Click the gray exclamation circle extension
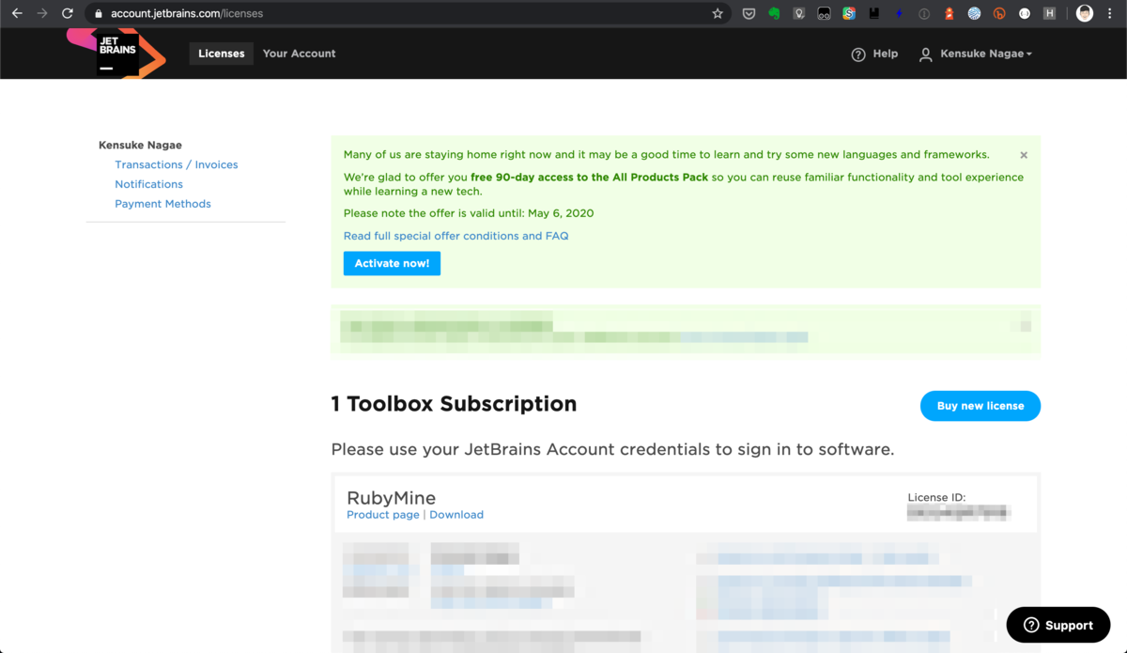This screenshot has width=1127, height=653. click(924, 13)
